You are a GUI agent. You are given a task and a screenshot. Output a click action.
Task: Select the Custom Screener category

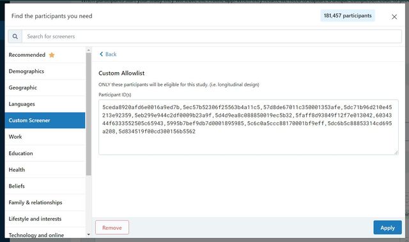[45, 120]
